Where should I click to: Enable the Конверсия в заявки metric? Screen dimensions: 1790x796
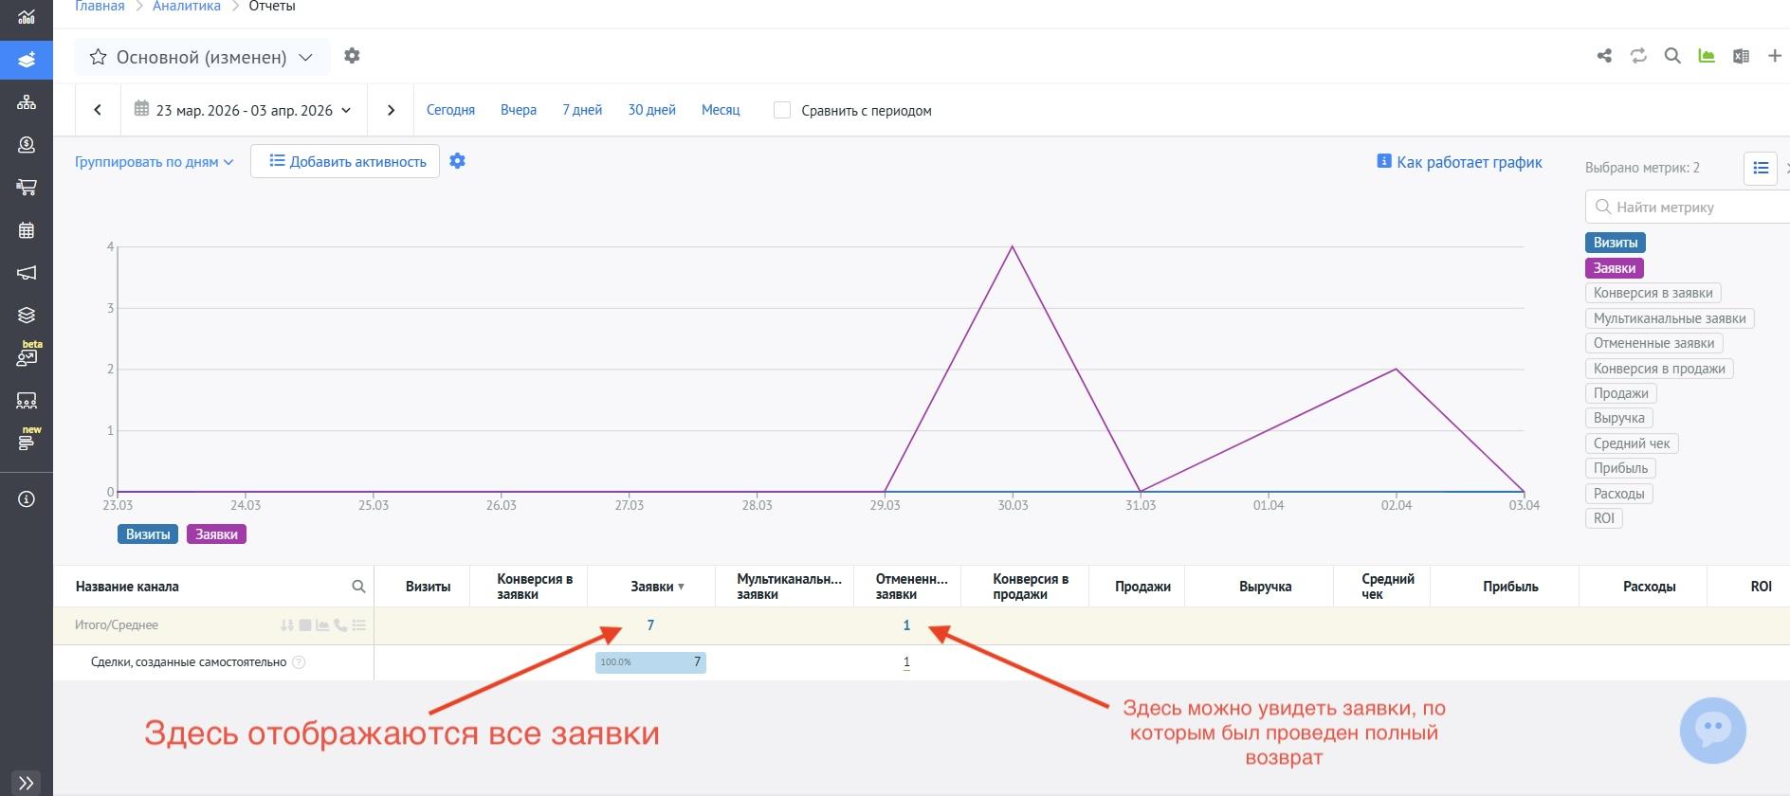(x=1653, y=293)
